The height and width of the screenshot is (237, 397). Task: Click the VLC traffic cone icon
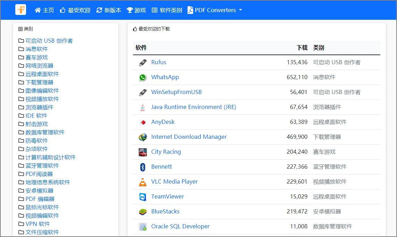point(142,181)
